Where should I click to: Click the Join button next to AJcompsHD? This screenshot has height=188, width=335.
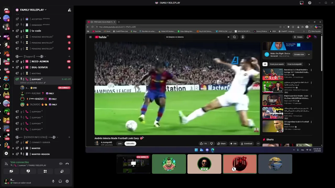pyautogui.click(x=120, y=143)
